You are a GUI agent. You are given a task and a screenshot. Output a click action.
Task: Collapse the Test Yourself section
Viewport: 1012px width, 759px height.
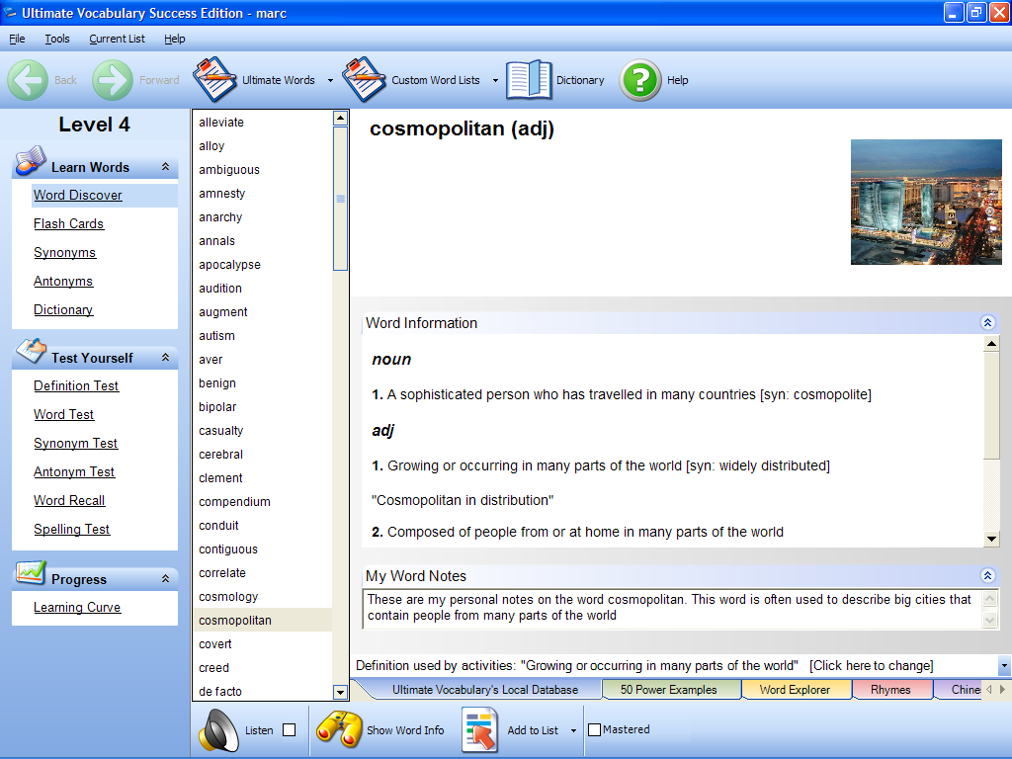165,357
